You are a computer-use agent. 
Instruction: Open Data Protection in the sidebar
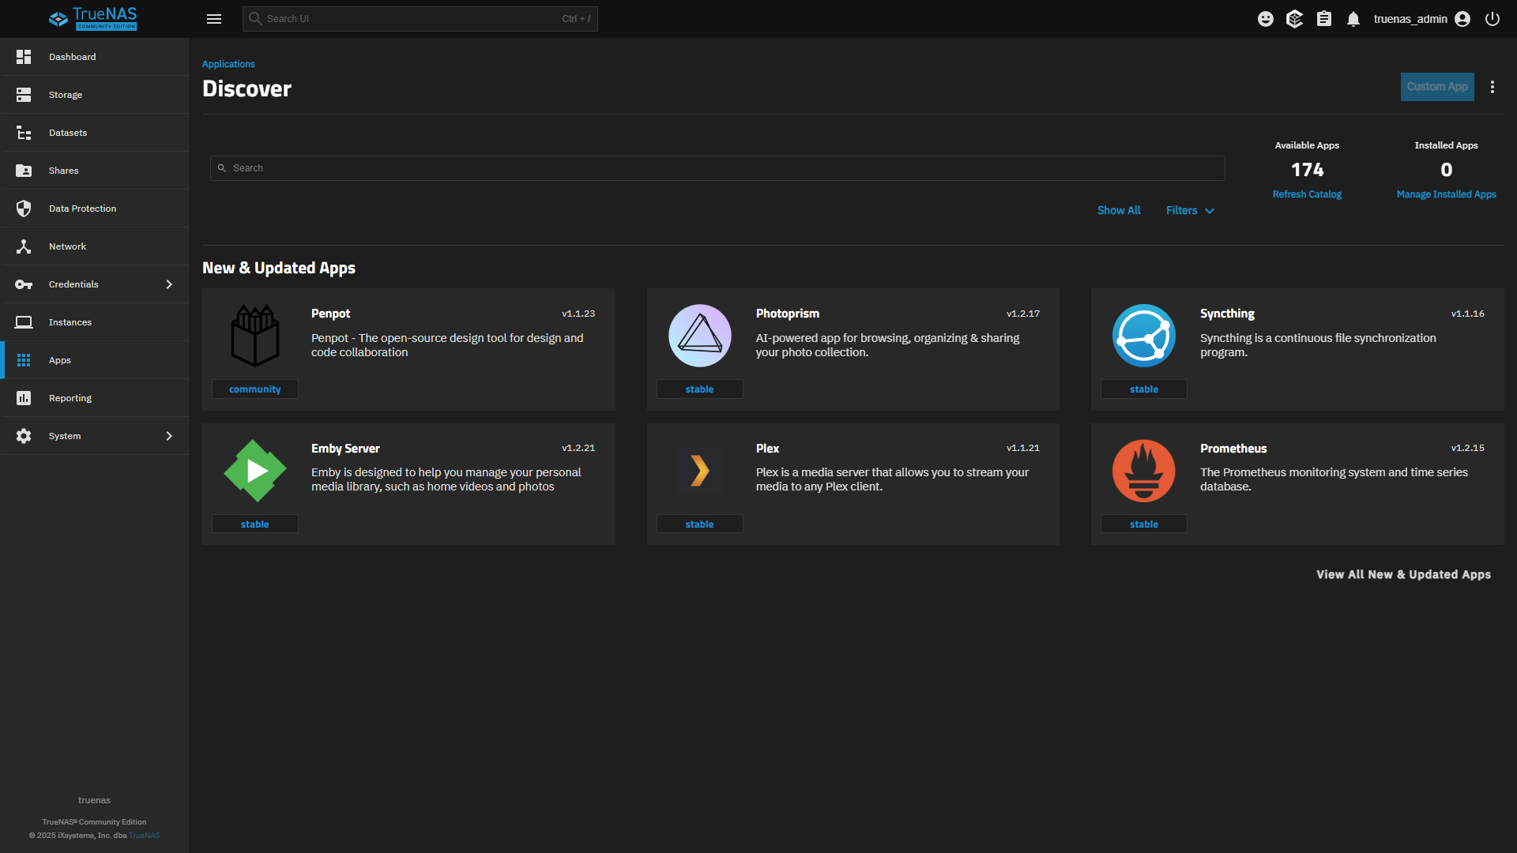coord(82,209)
